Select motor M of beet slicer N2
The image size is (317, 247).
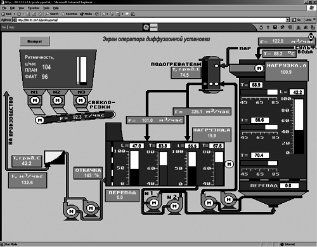57,100
